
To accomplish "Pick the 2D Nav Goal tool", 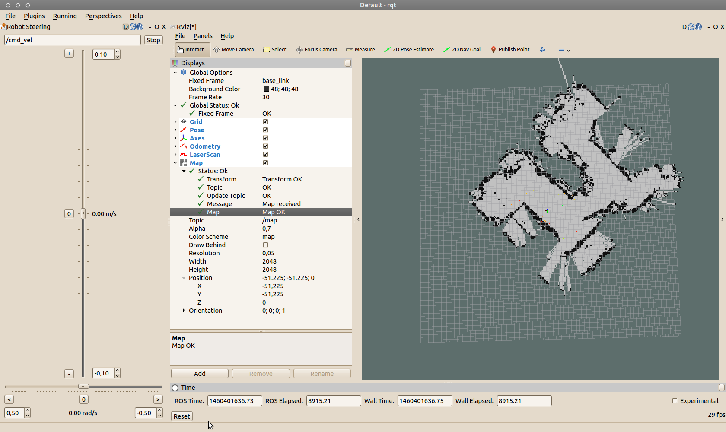I will (462, 50).
